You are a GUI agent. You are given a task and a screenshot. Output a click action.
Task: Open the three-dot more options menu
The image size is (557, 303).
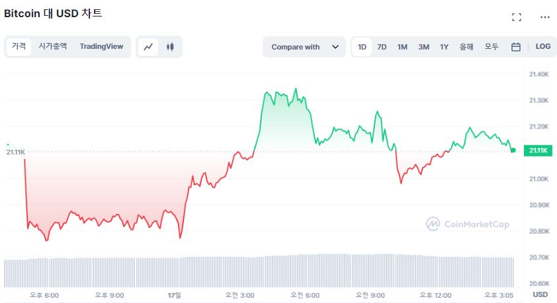pyautogui.click(x=544, y=17)
